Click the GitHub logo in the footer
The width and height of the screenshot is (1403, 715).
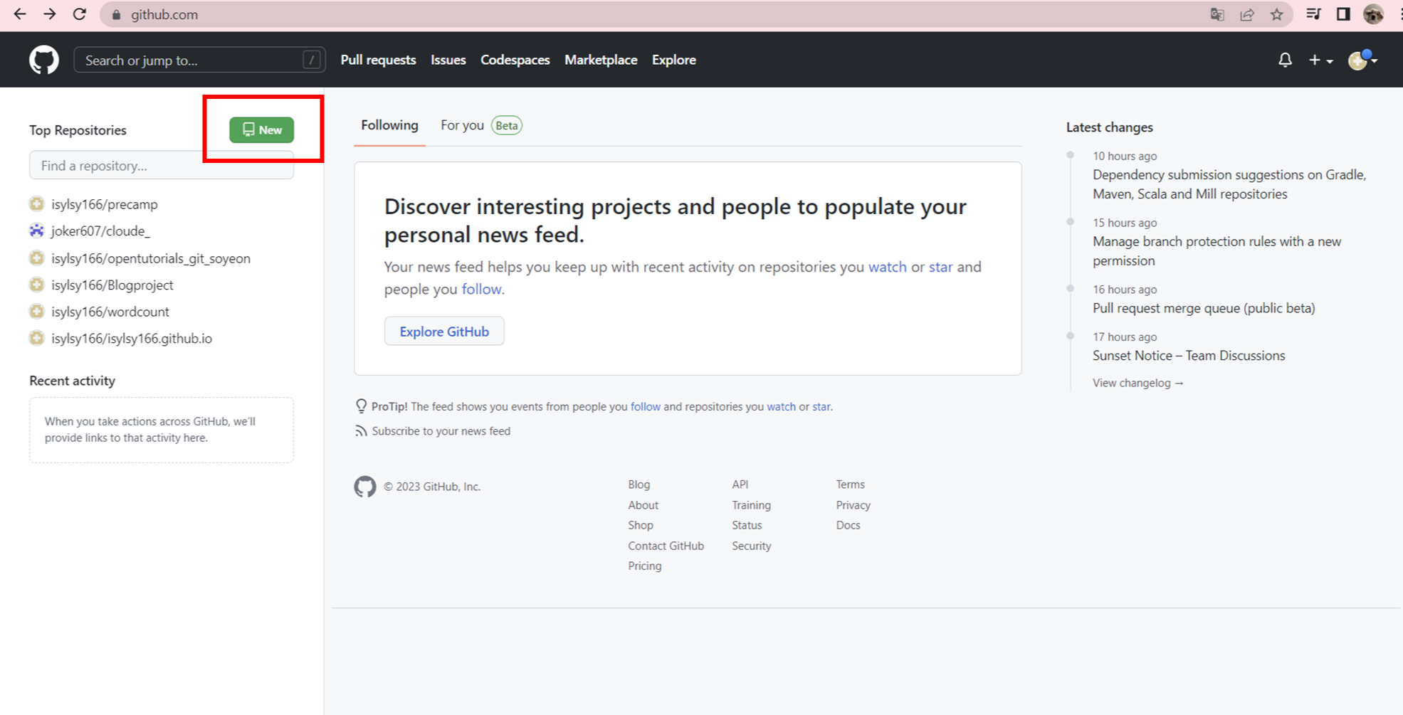pos(365,487)
